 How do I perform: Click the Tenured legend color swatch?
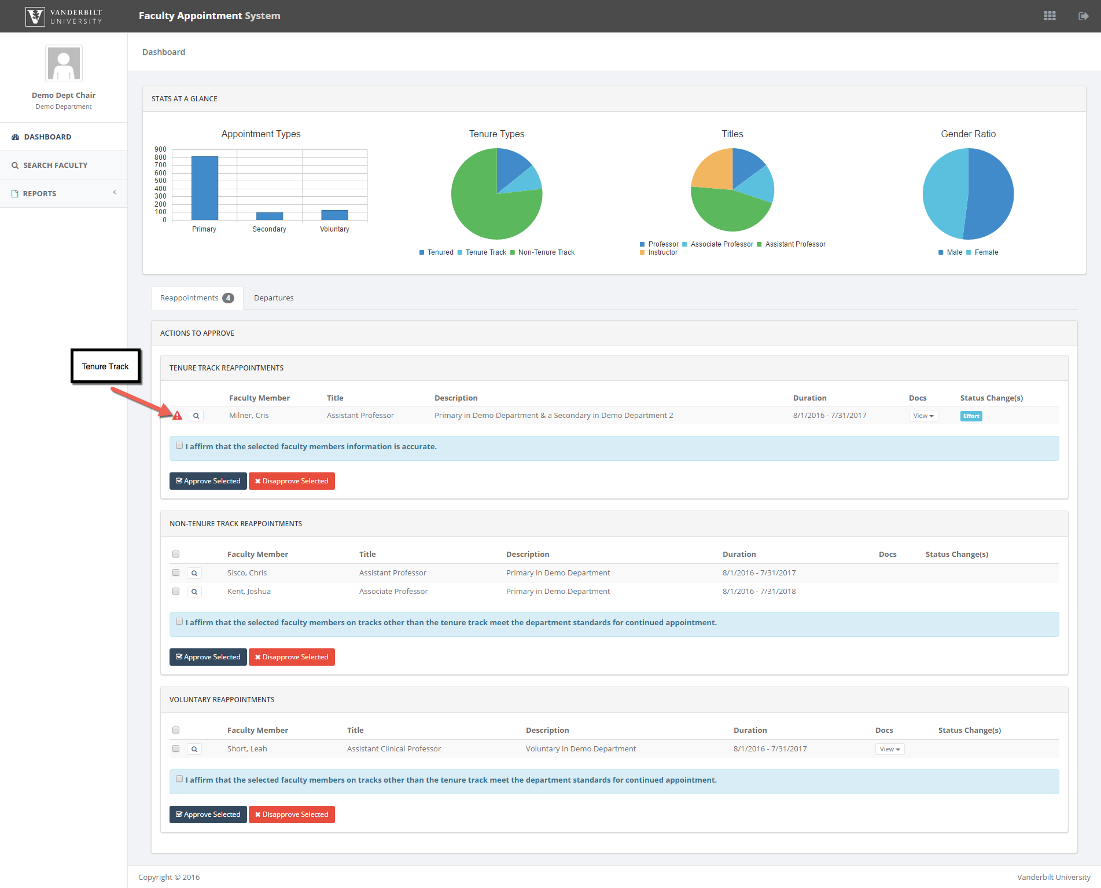click(422, 252)
